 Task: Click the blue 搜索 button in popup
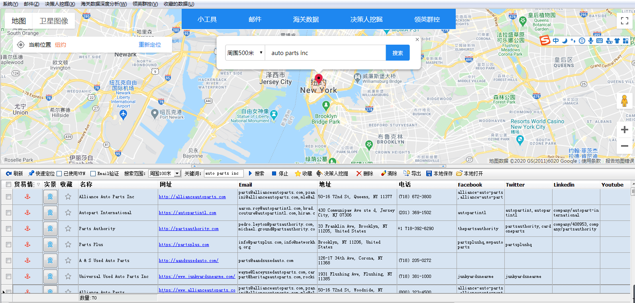pos(398,53)
